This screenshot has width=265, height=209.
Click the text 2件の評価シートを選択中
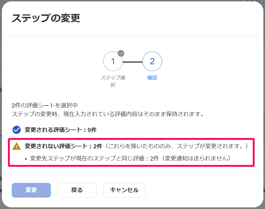click(x=45, y=105)
